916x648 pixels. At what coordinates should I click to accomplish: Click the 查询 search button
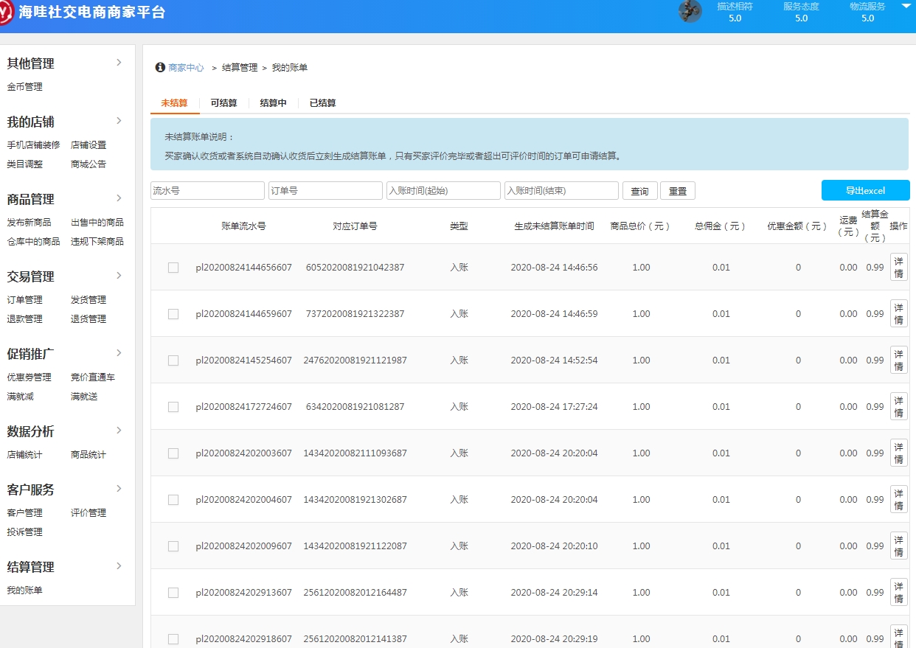click(639, 190)
